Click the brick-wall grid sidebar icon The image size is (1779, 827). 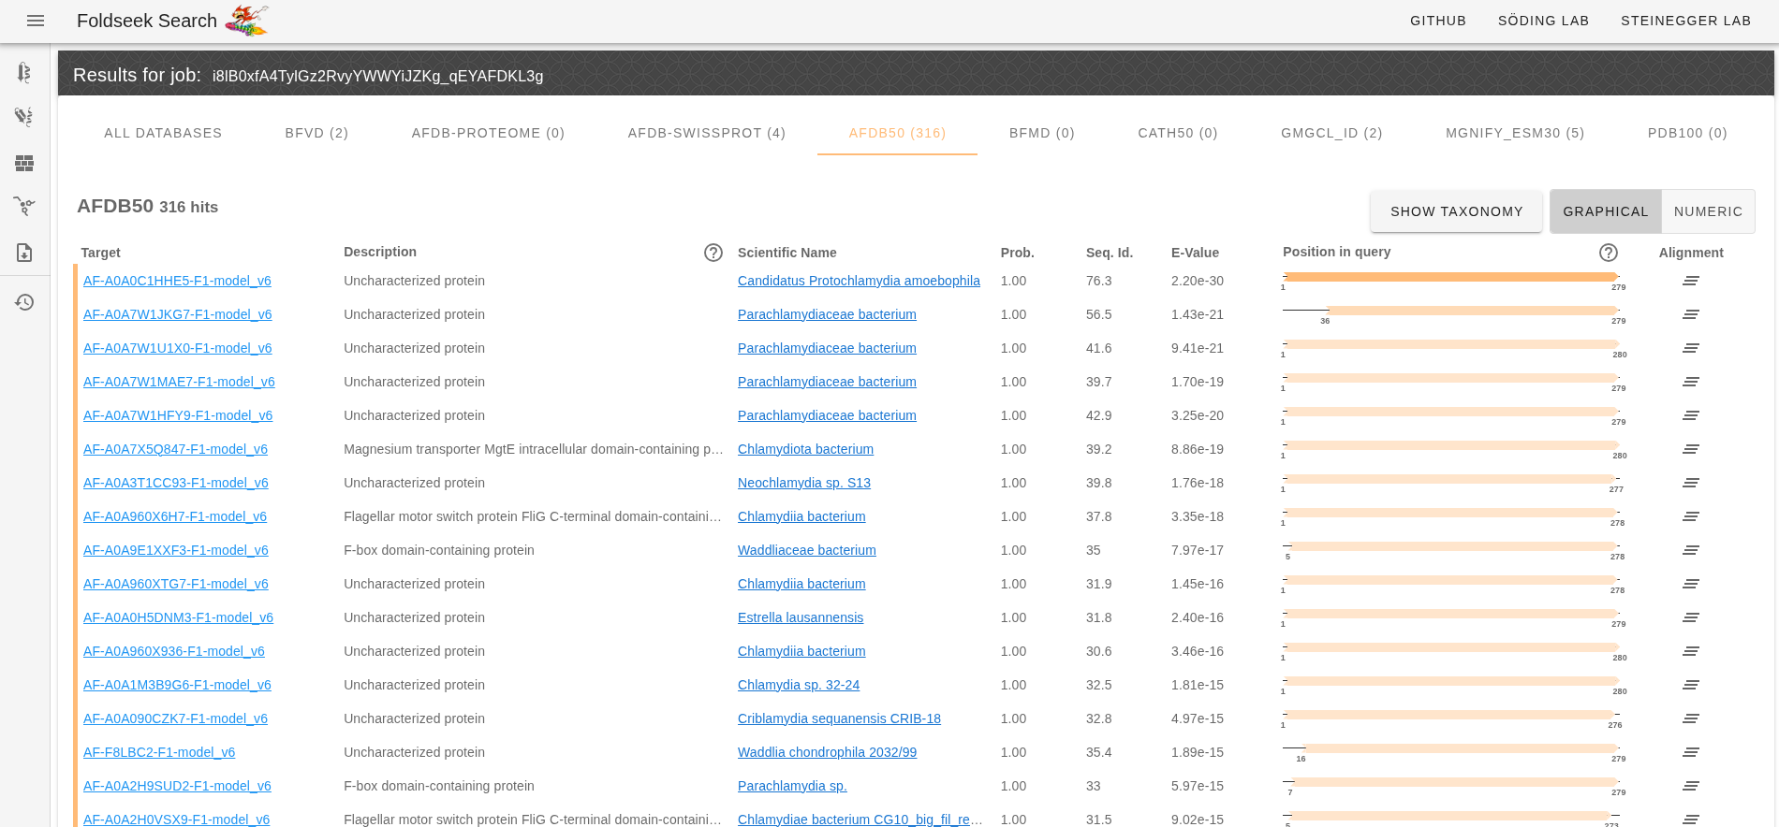pyautogui.click(x=24, y=164)
